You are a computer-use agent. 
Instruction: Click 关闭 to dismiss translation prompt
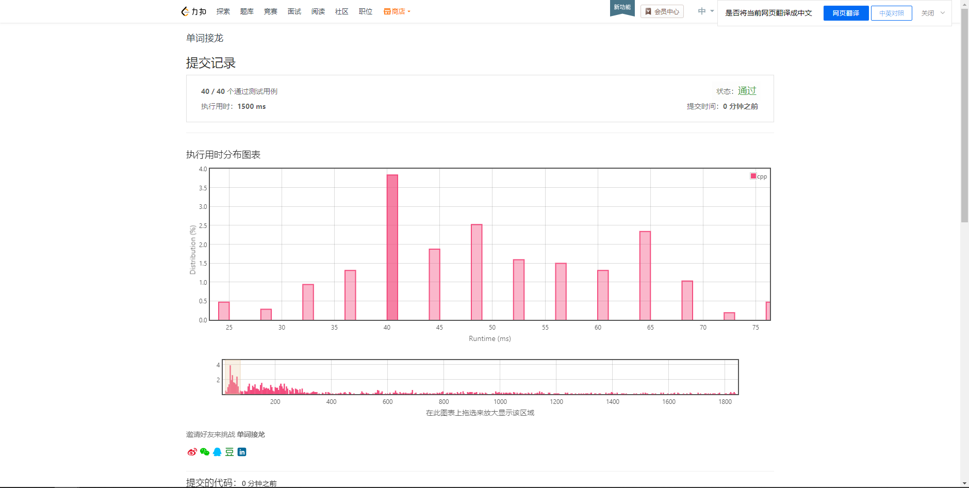pos(927,13)
